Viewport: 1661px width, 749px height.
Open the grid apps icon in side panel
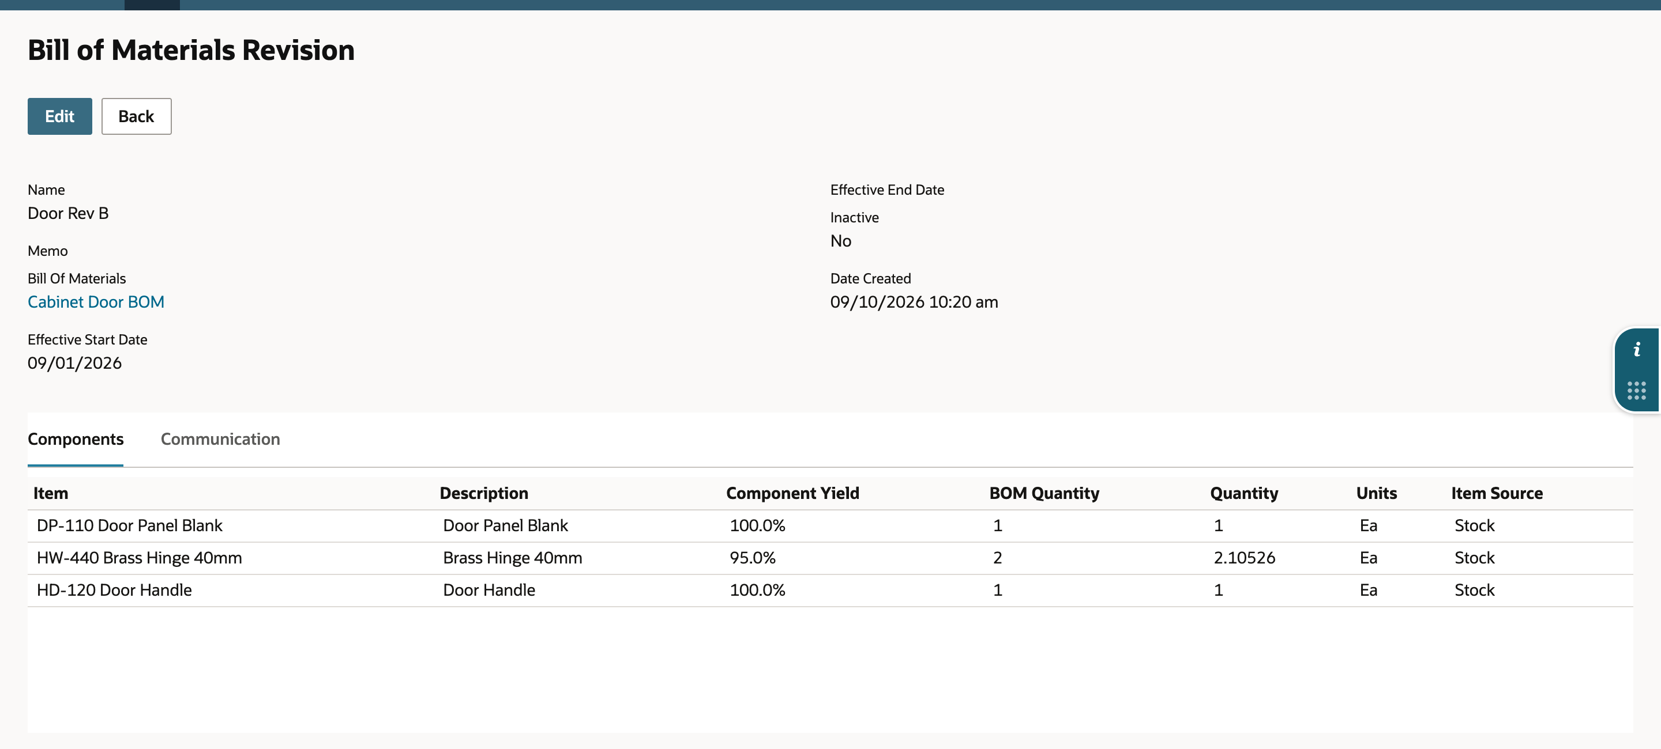pyautogui.click(x=1637, y=390)
